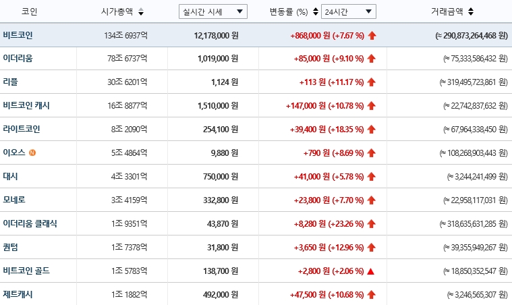Click the up arrow in 비트코인 캐시 row
The width and height of the screenshot is (512, 305).
tap(371, 106)
